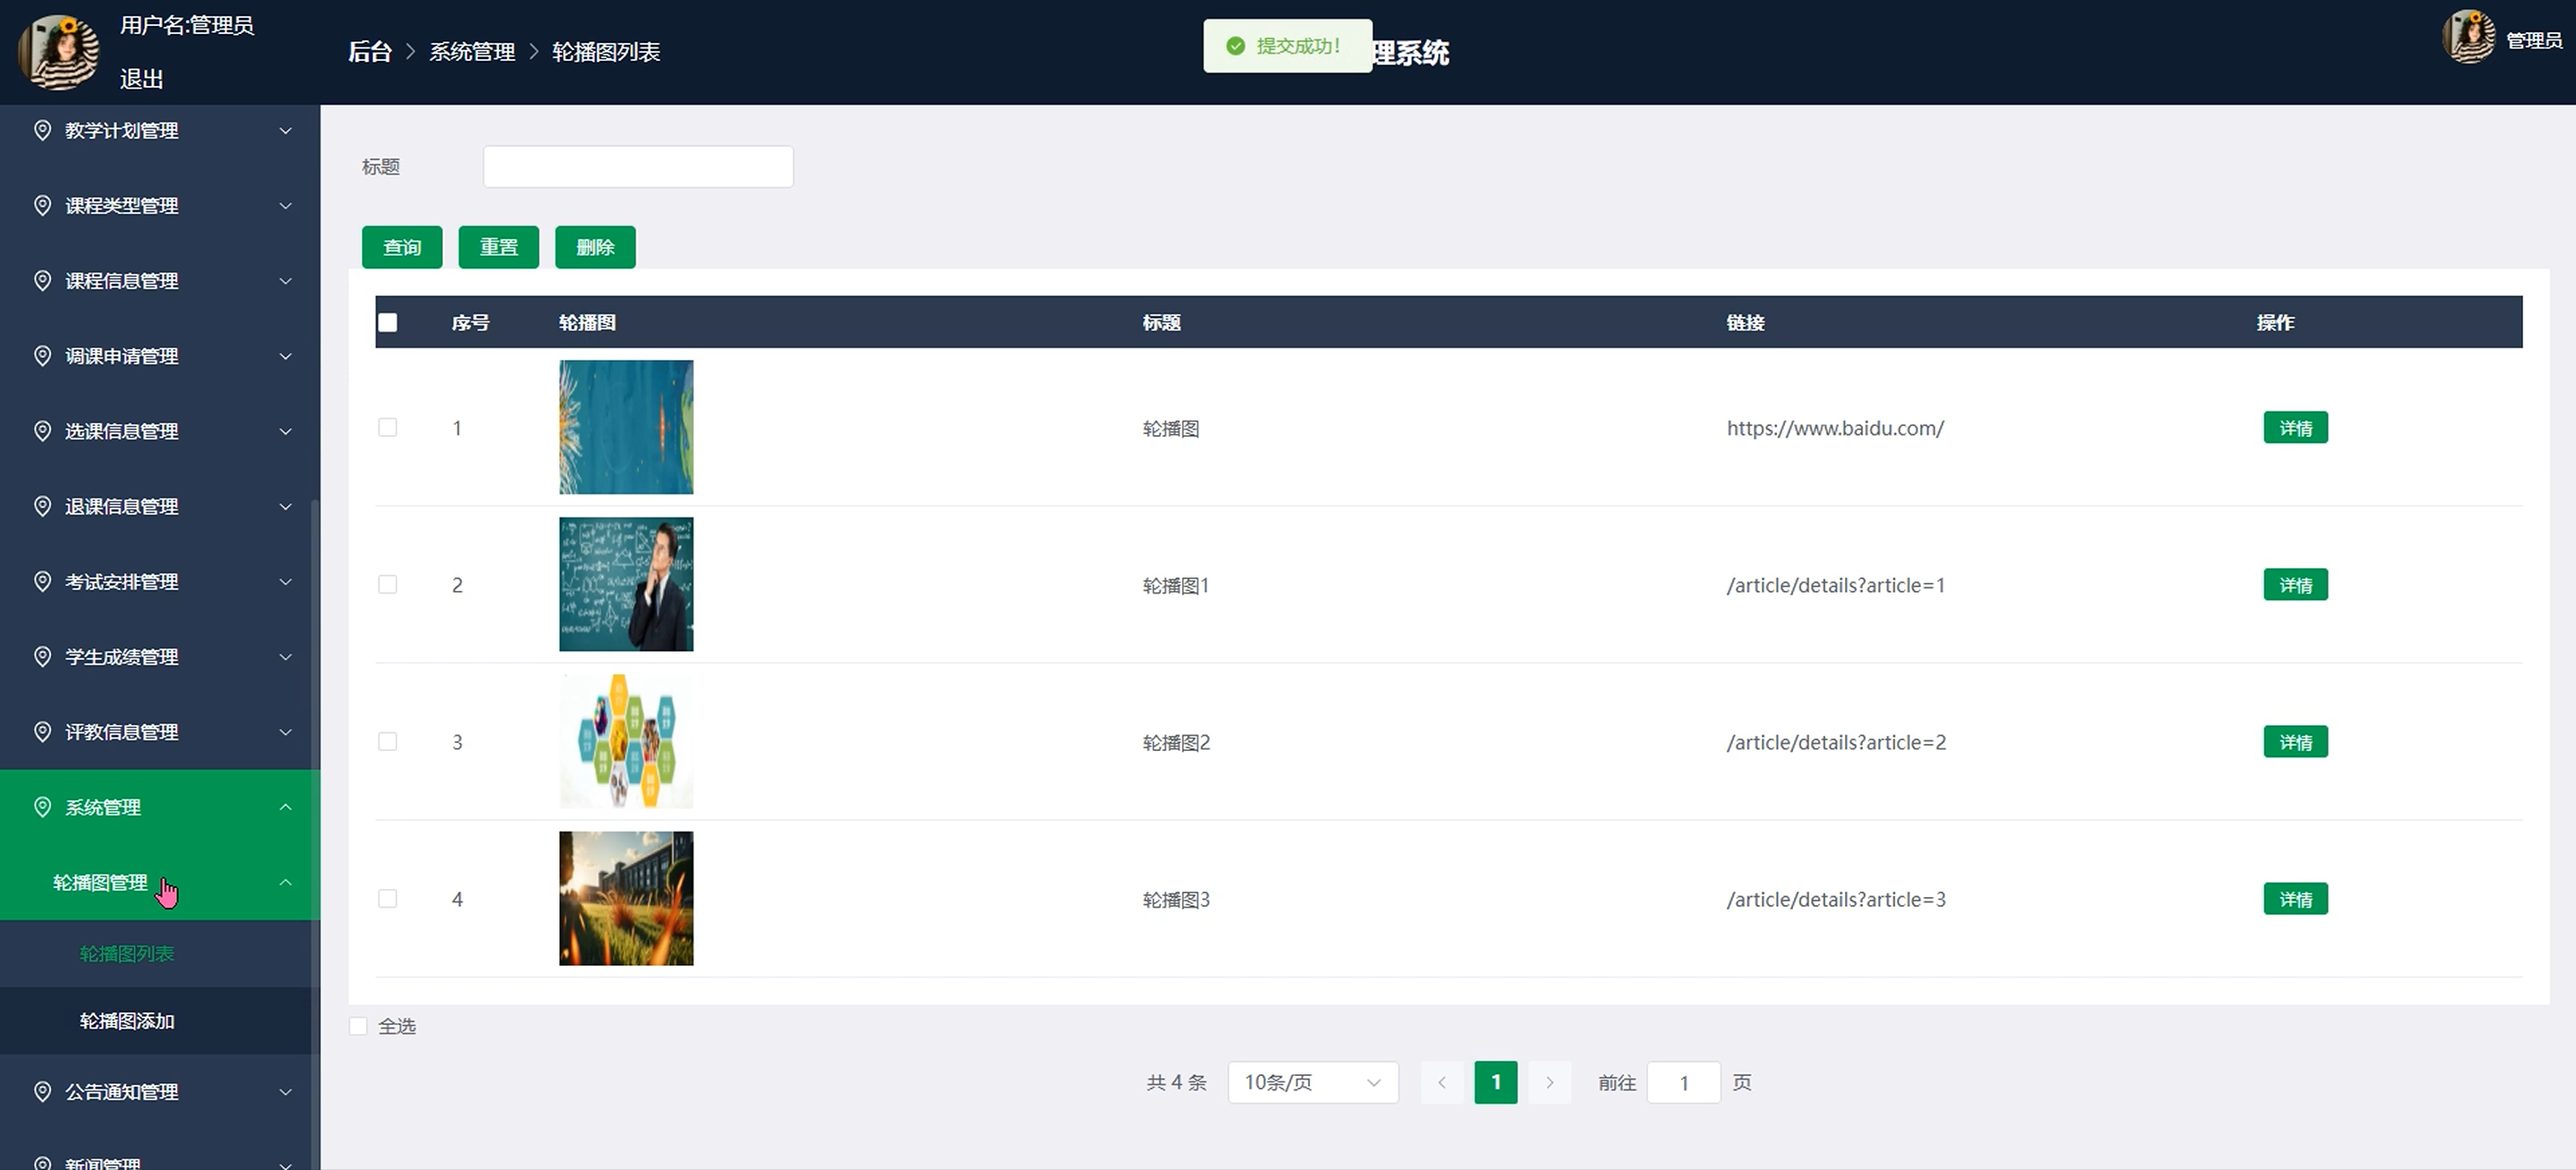This screenshot has width=2576, height=1170.
Task: Select 轮播图列表 in the sidebar
Action: click(127, 954)
